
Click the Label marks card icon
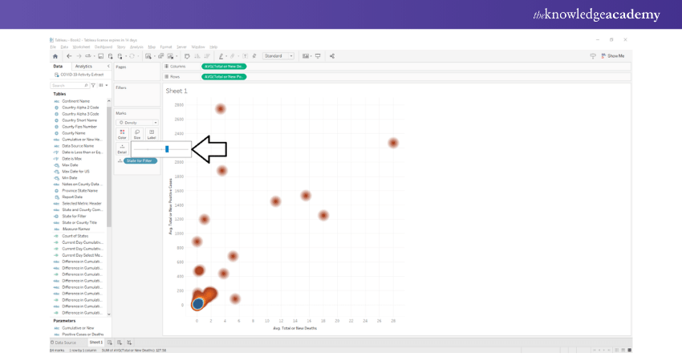pos(151,133)
